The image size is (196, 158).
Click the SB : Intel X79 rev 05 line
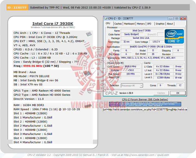pos(28,84)
